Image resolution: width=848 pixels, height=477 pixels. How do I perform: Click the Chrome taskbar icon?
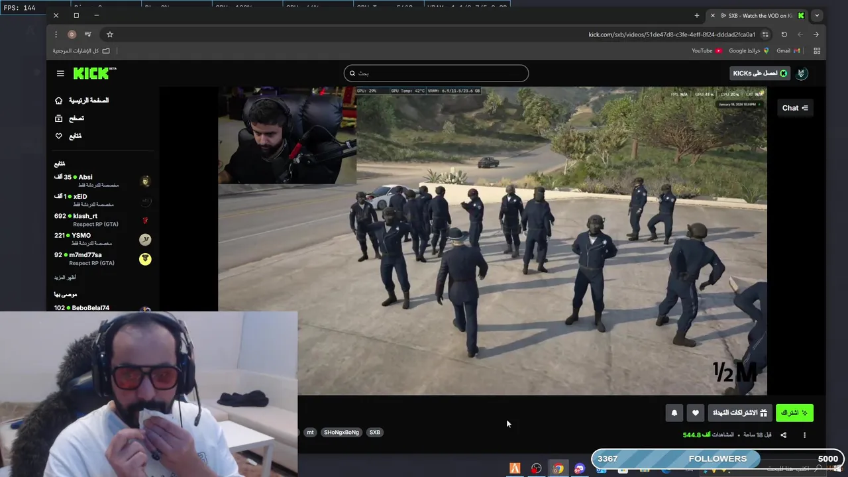[558, 468]
